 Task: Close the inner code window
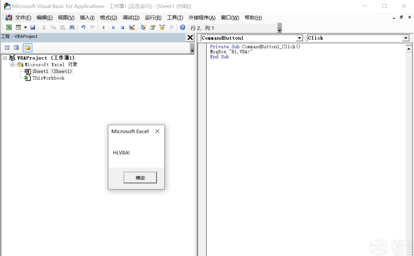[409, 17]
